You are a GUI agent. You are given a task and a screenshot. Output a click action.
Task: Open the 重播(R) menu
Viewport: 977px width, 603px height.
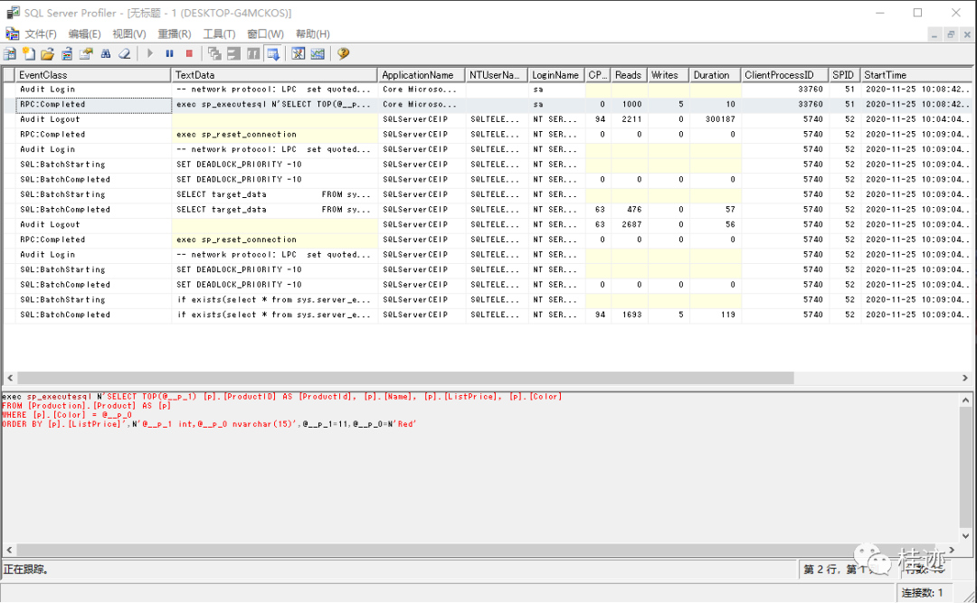point(174,33)
